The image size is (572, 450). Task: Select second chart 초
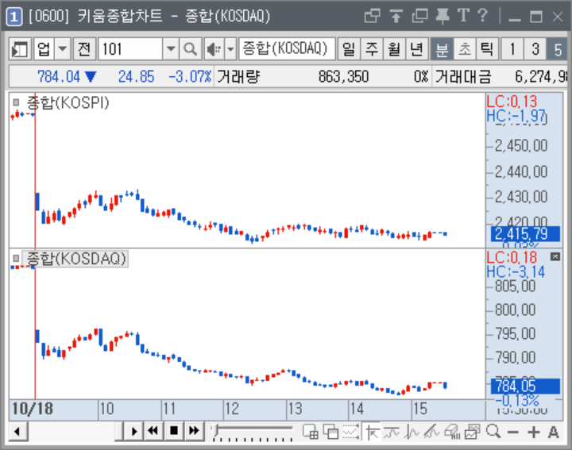click(x=465, y=49)
